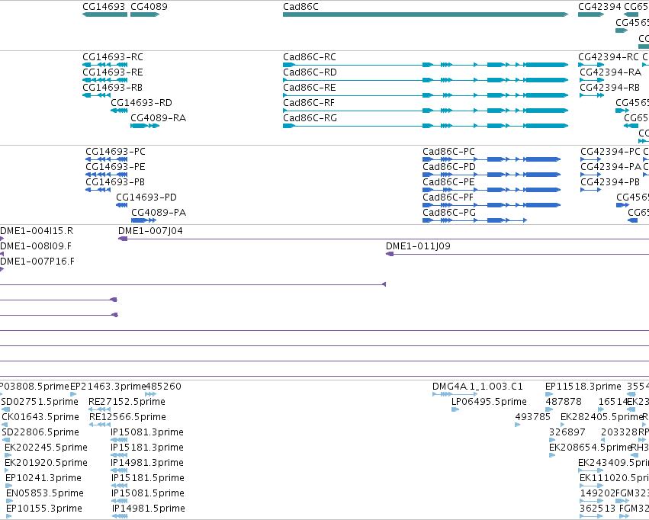Open EST label RE27152.5prime
This screenshot has width=649, height=520.
pyautogui.click(x=127, y=402)
